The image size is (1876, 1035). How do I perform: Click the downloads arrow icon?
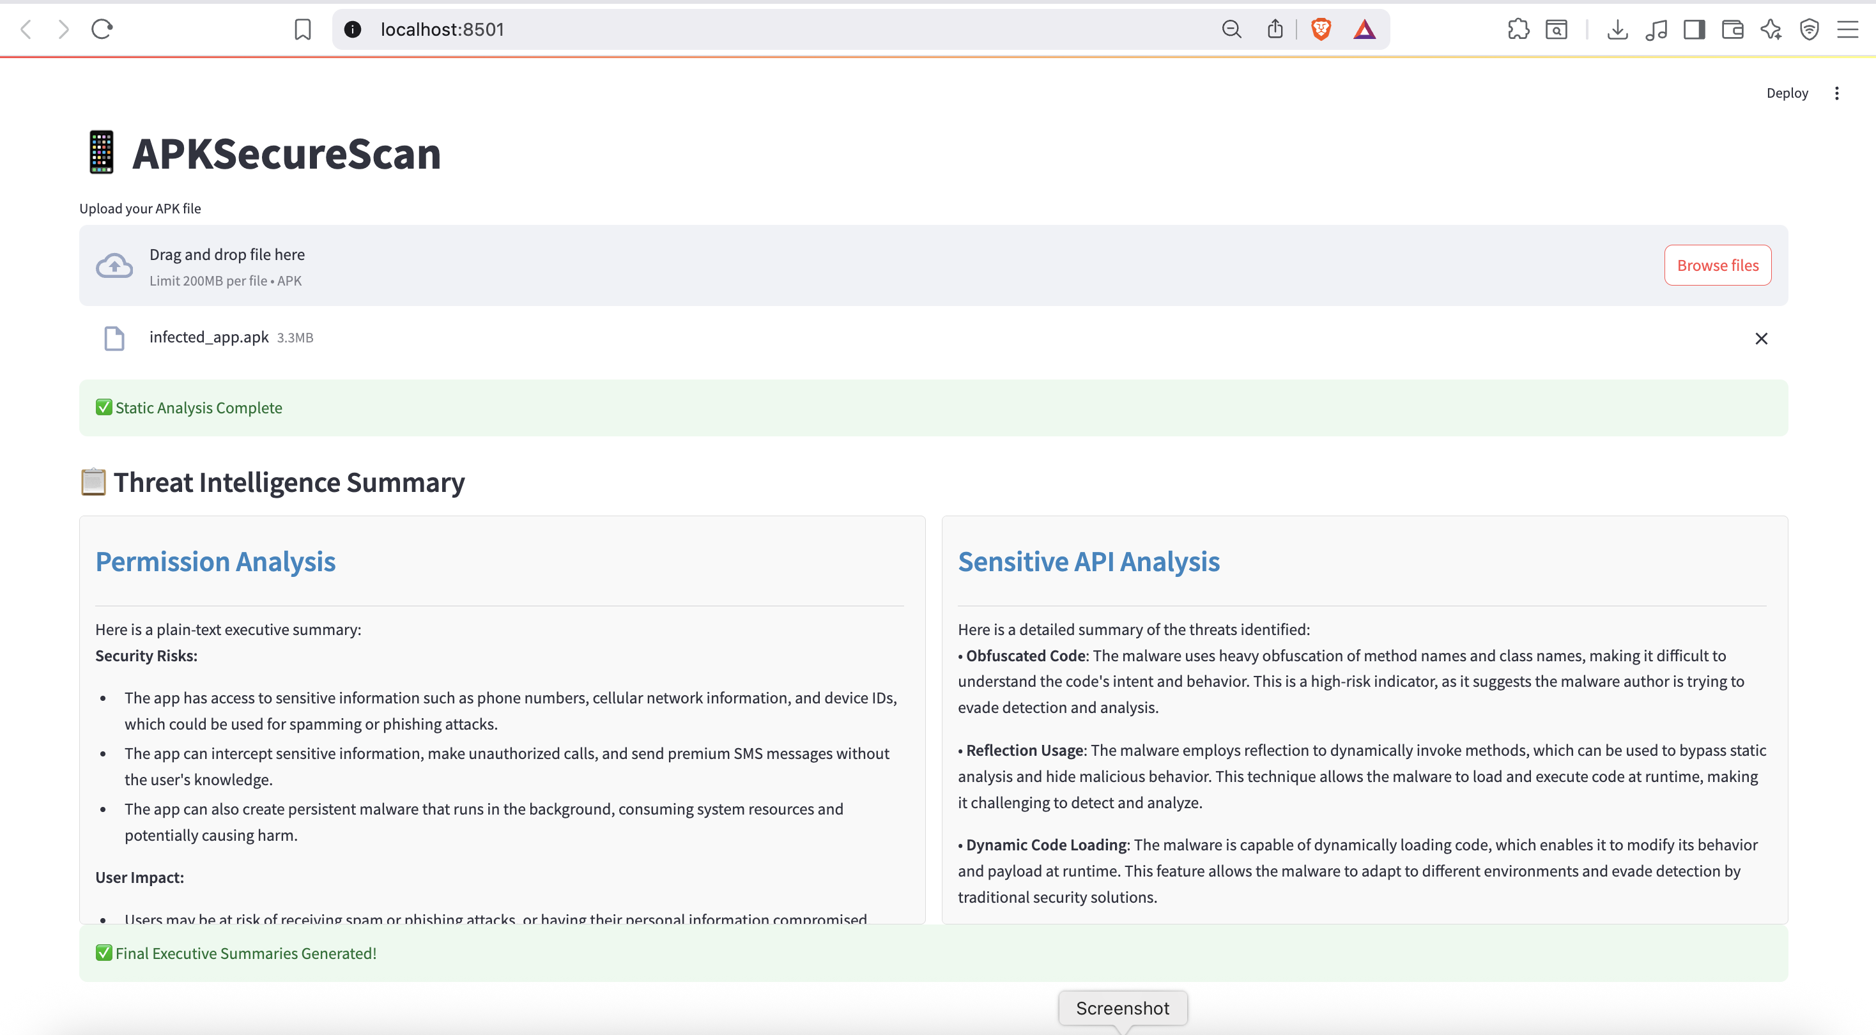pos(1617,29)
